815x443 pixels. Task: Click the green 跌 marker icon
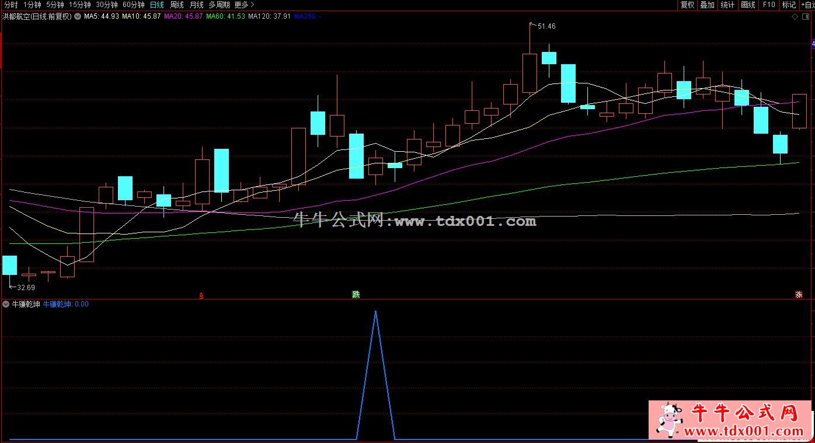[x=356, y=294]
